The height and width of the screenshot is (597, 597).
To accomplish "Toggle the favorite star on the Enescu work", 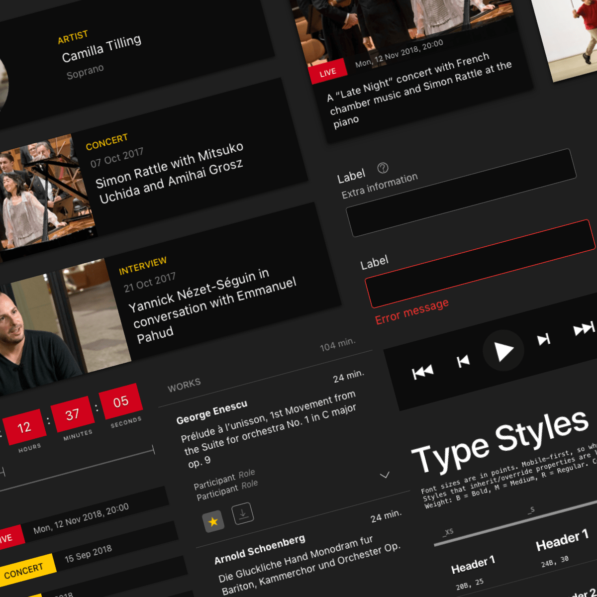I will (x=213, y=521).
